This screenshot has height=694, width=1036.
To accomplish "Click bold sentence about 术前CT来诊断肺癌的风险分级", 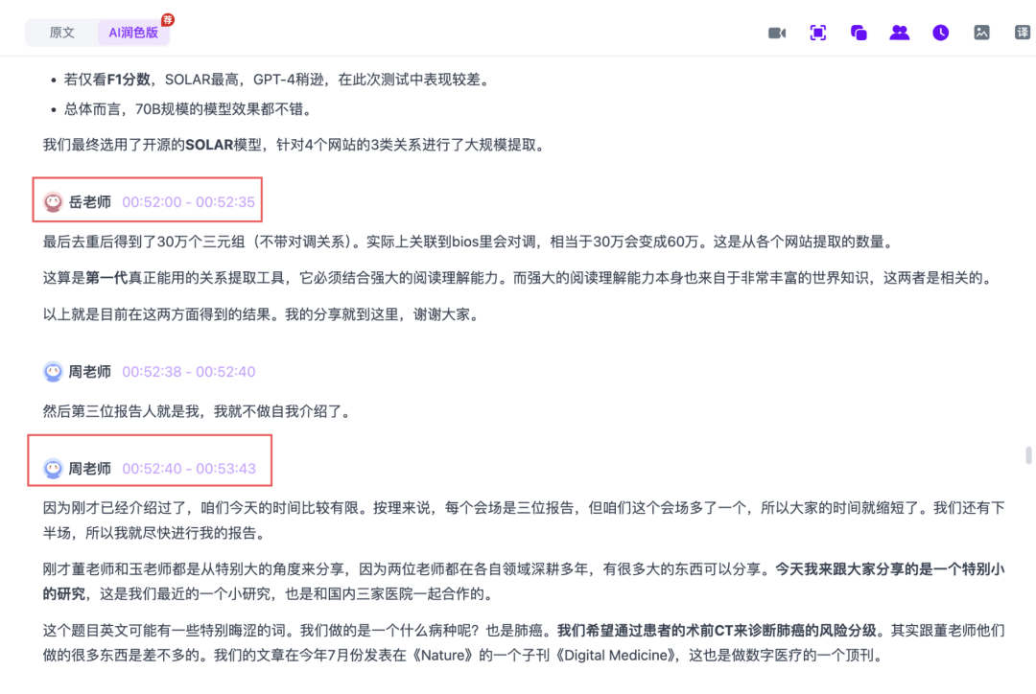I will point(717,631).
